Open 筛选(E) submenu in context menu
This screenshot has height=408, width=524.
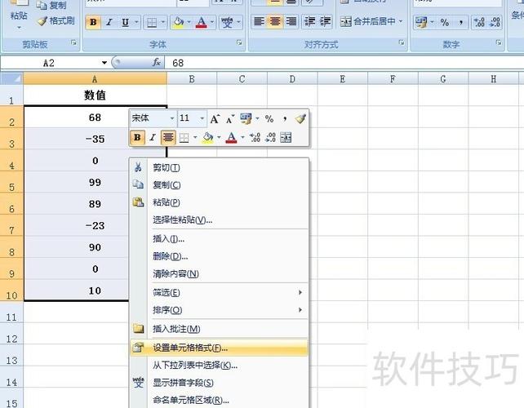coord(220,292)
